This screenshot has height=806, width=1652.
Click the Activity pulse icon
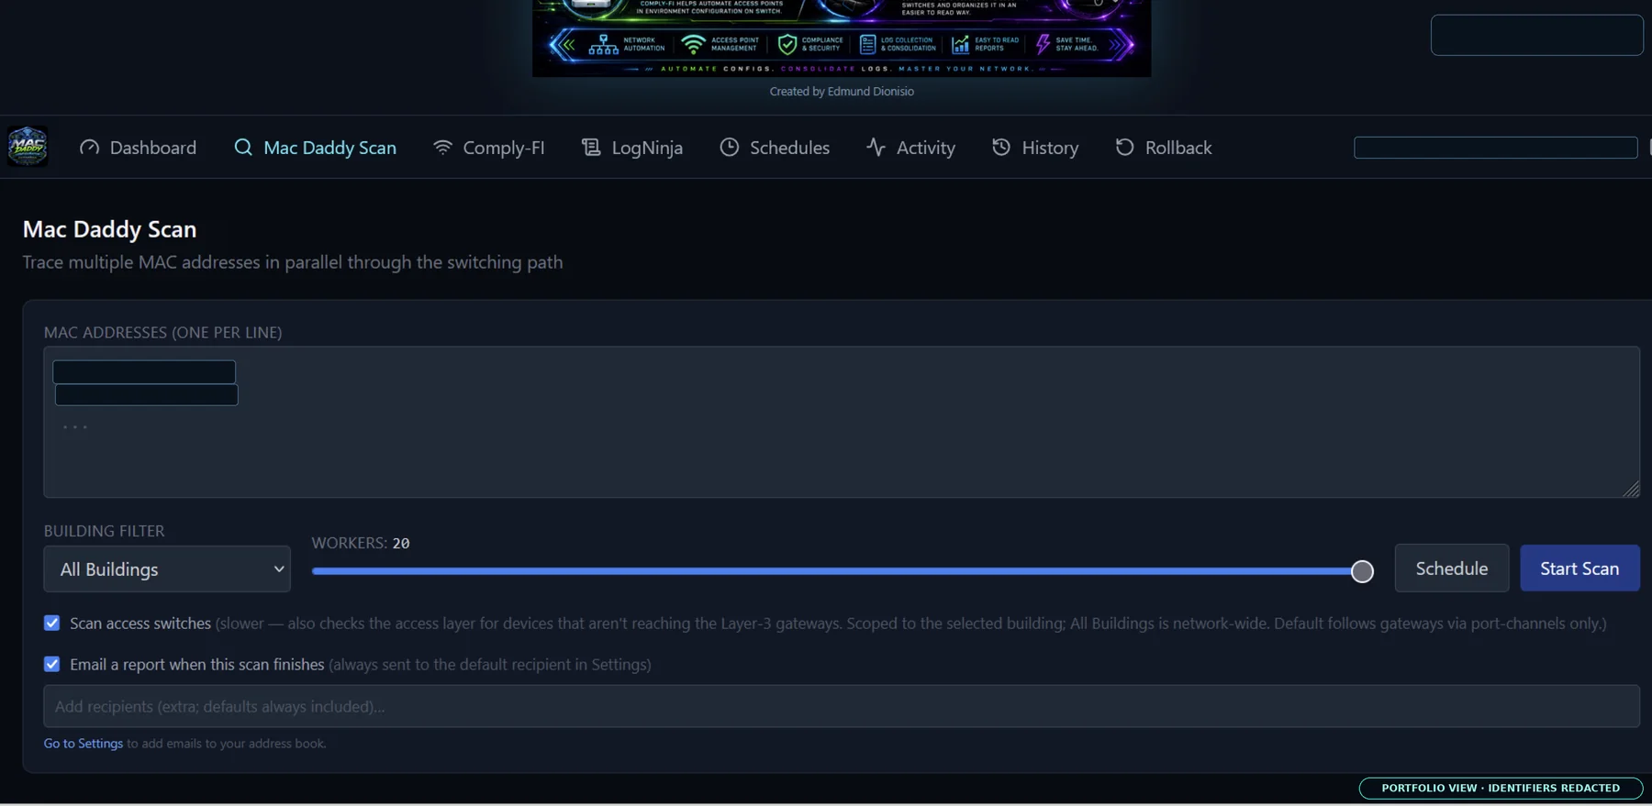coord(876,148)
